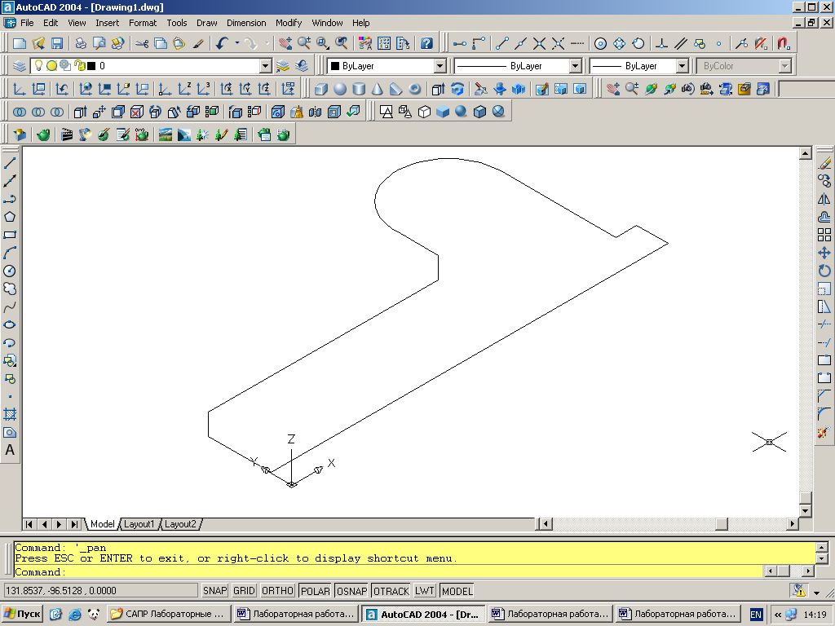Viewport: 835px width, 626px height.
Task: Click the Layer Properties Manager icon
Action: point(20,66)
